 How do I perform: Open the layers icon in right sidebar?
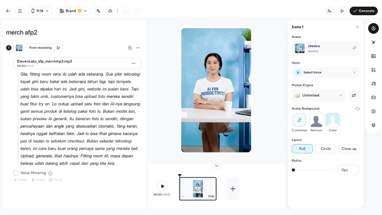click(x=373, y=125)
